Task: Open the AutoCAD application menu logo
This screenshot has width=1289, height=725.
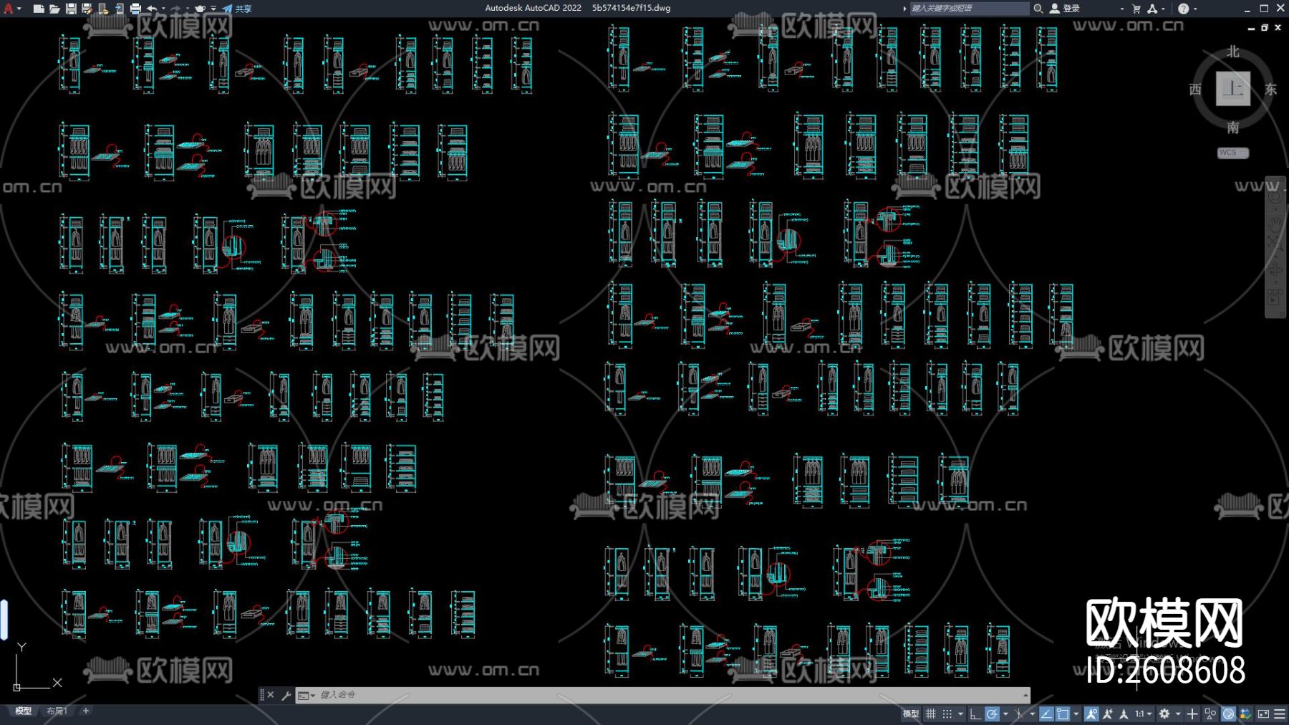Action: 9,9
